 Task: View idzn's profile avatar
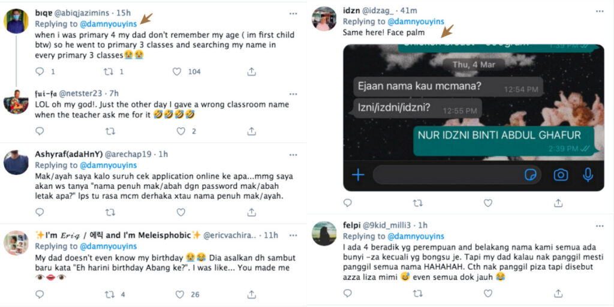(324, 19)
